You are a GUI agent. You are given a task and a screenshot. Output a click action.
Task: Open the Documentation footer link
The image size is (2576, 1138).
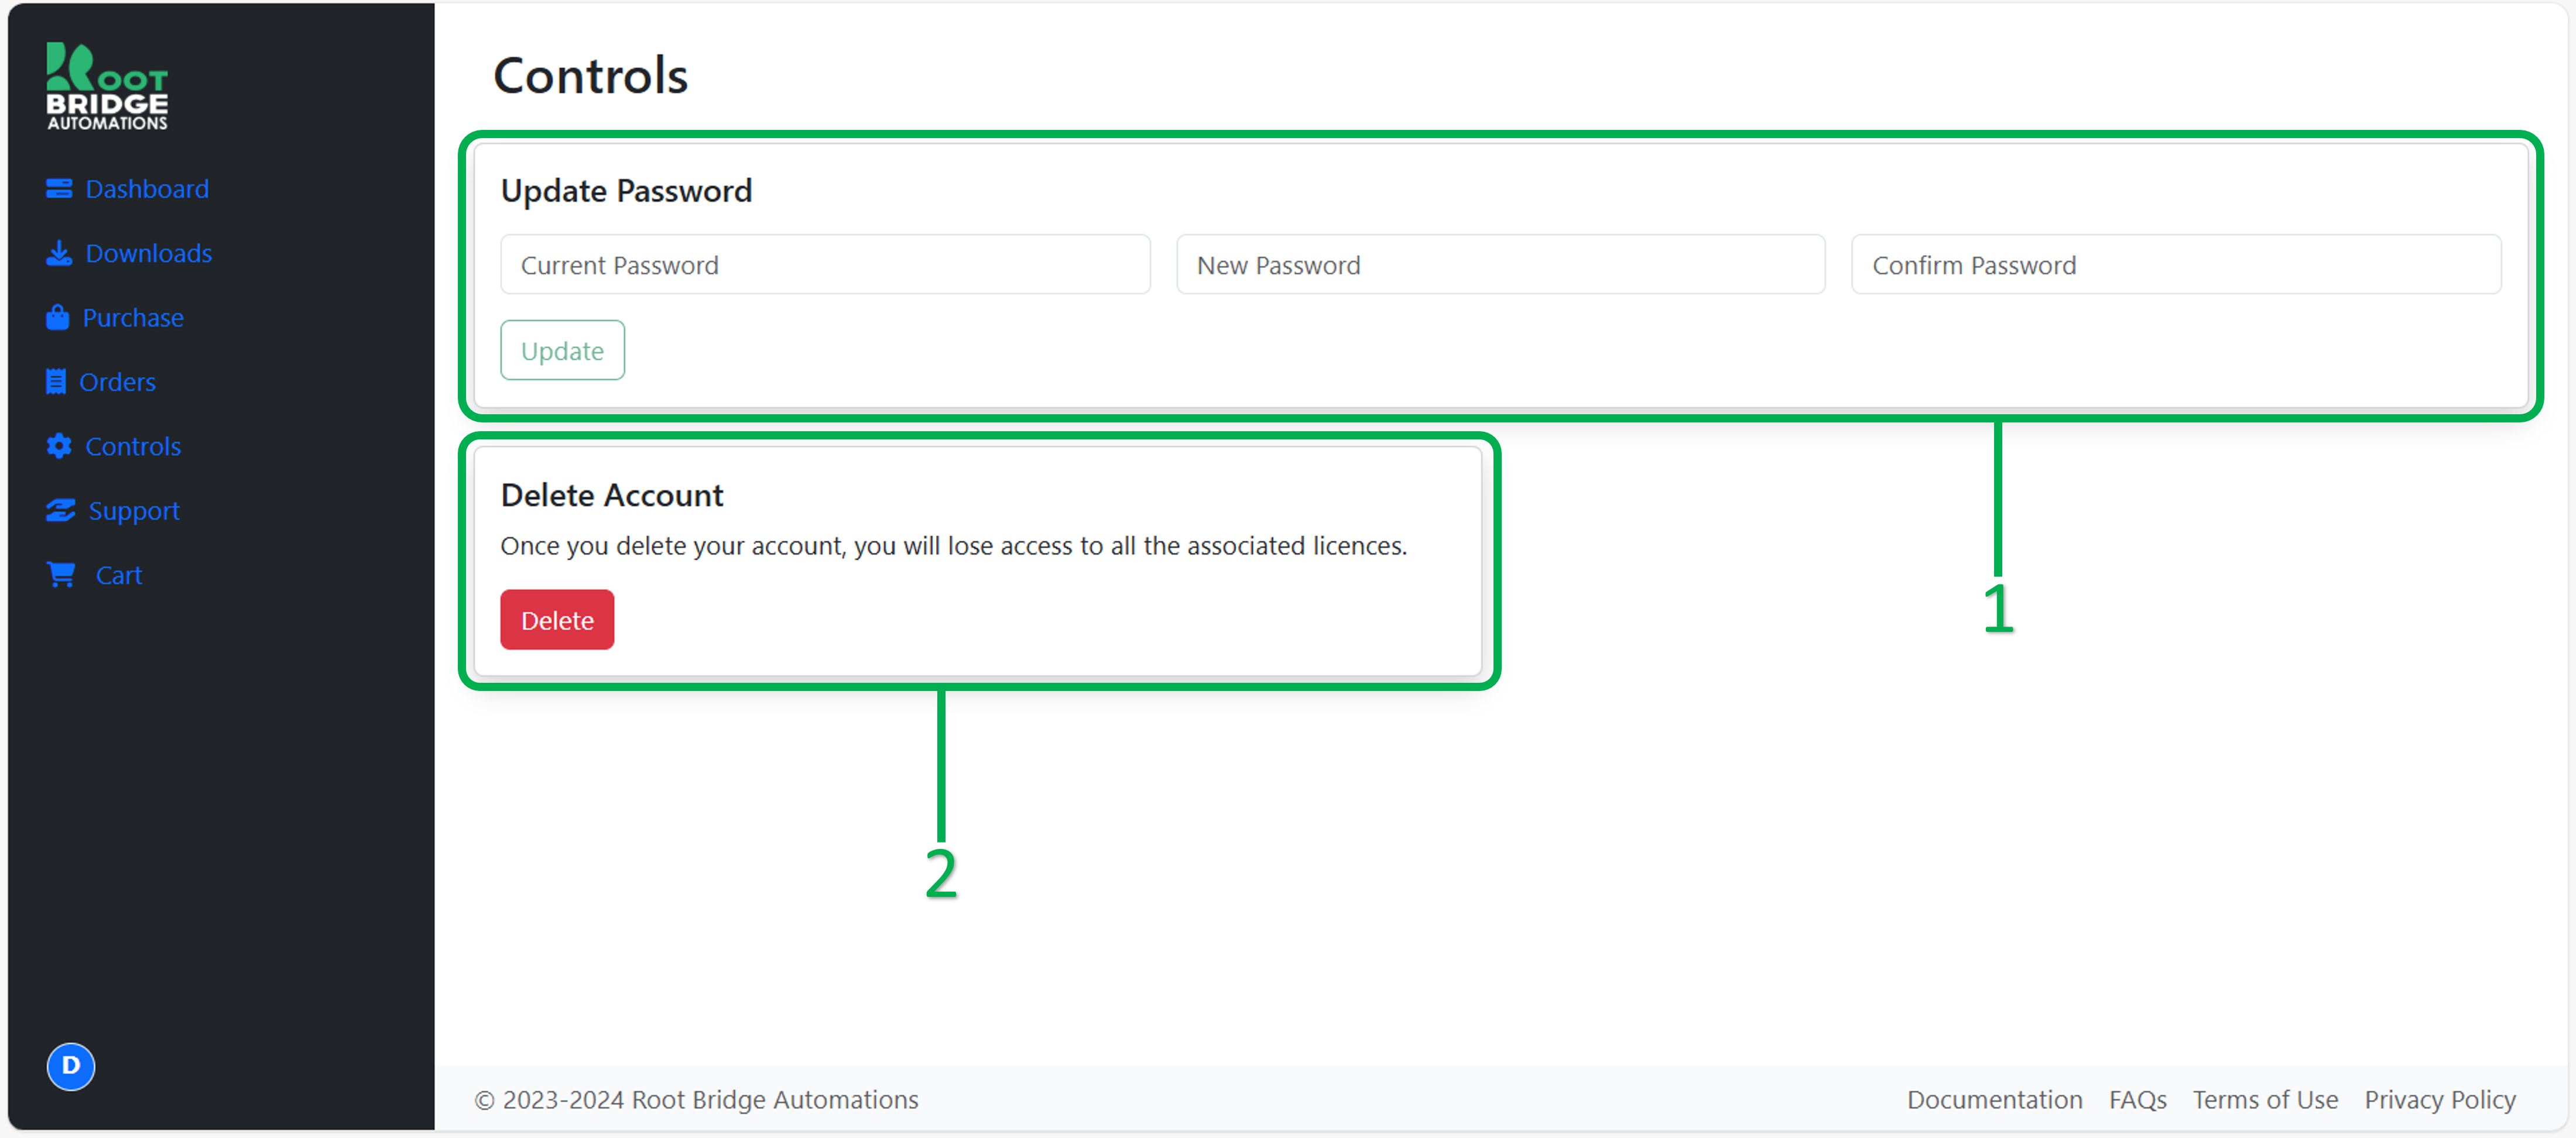[1994, 1099]
